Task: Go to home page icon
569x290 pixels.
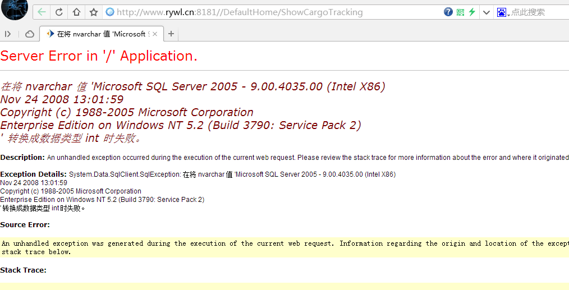Action: click(76, 12)
